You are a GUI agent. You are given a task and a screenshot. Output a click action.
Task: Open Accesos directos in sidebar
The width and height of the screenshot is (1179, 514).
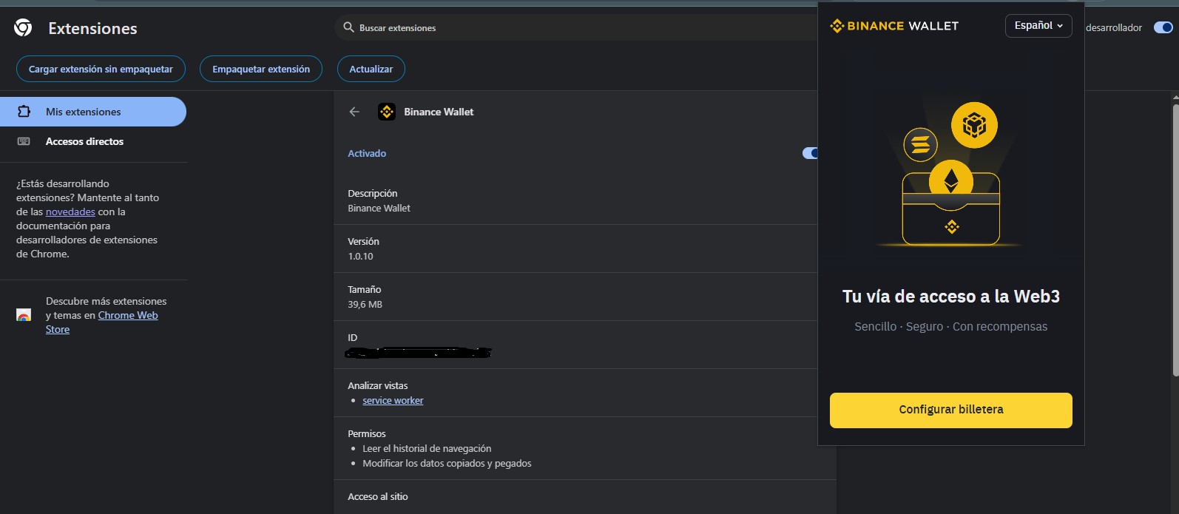(84, 141)
